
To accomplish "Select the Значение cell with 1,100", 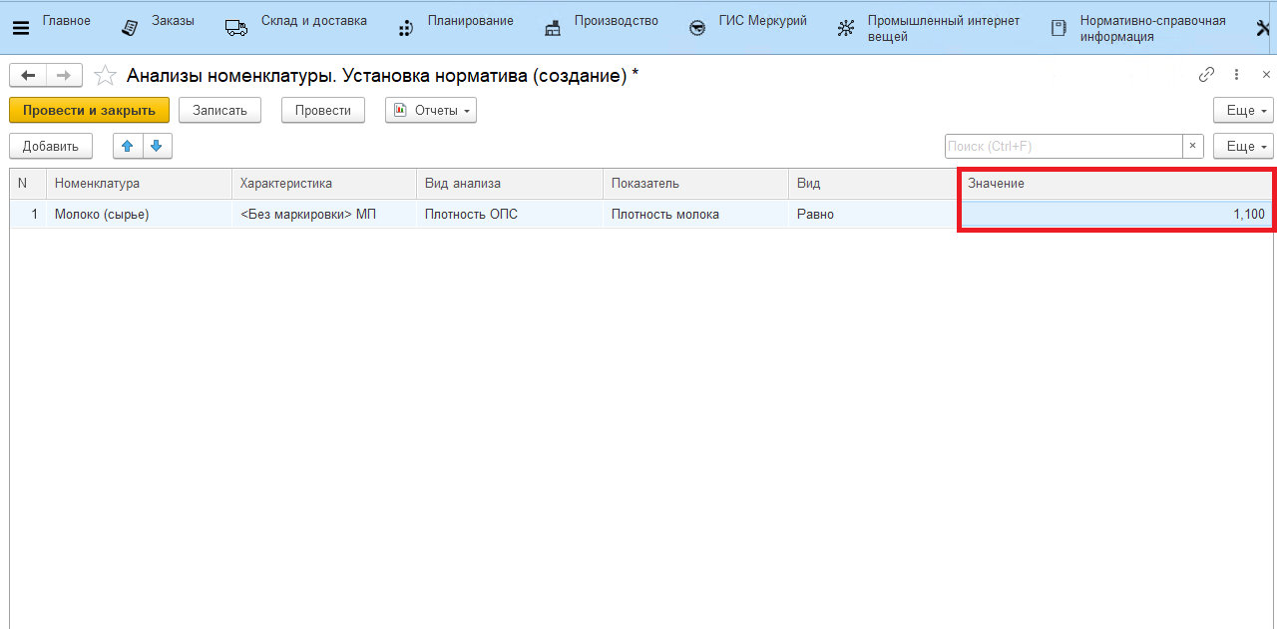I will [x=1114, y=214].
